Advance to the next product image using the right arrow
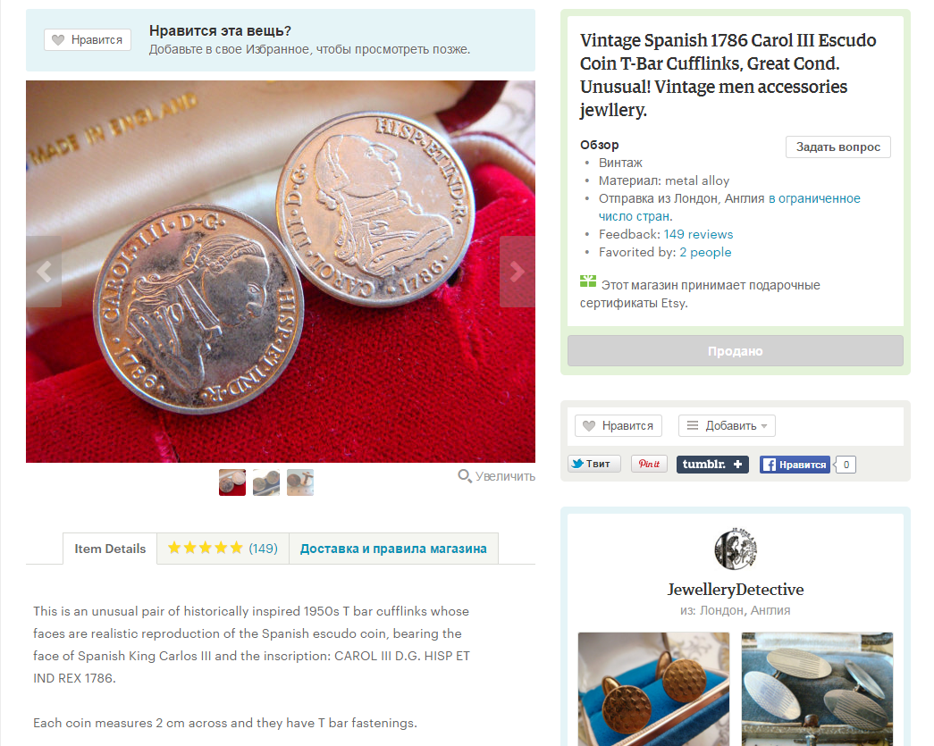 coord(517,272)
